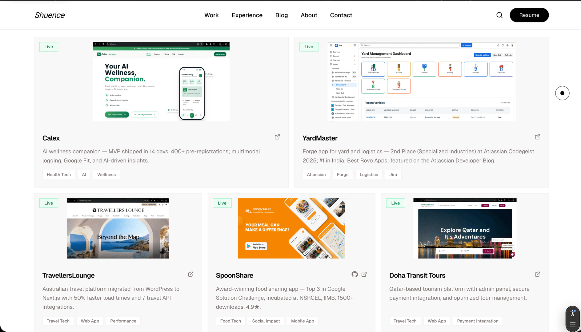Screen dimensions: 581x332
Task: Select Contact in the navigation
Action: coord(341,15)
